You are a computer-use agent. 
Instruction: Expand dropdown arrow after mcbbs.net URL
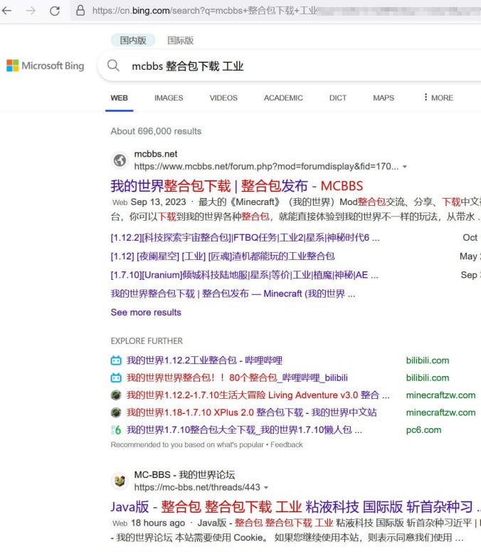[x=405, y=167]
